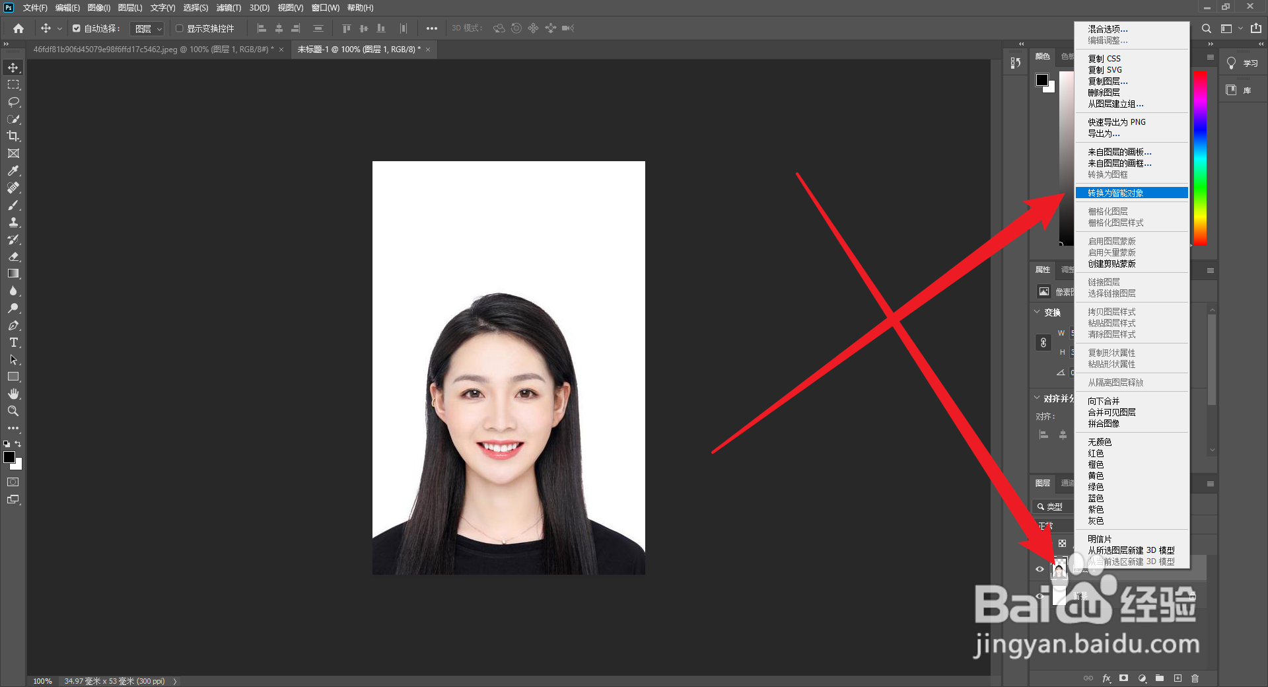Open the 滤镜 menu
The image size is (1268, 687).
click(227, 8)
